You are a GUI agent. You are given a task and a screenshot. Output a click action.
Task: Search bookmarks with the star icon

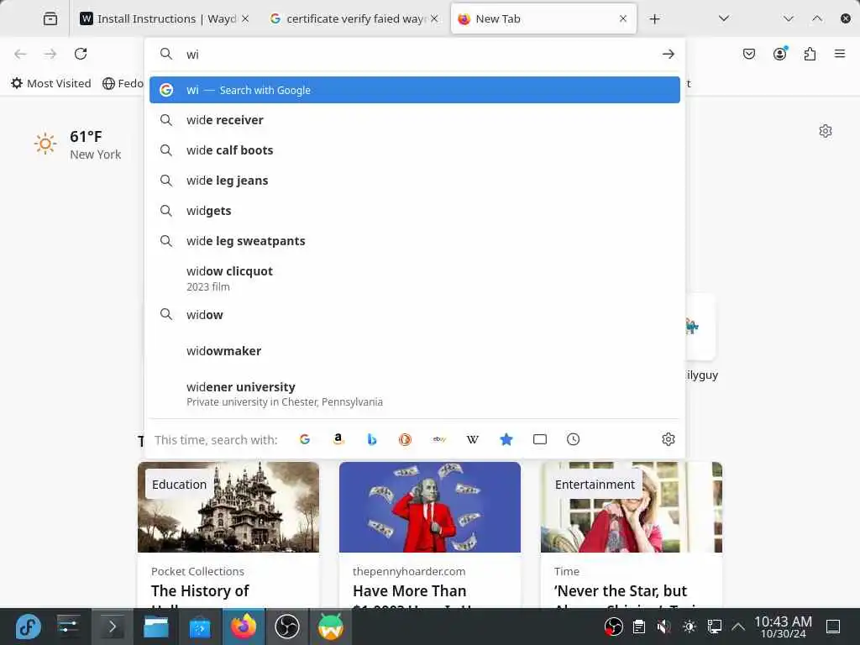506,439
